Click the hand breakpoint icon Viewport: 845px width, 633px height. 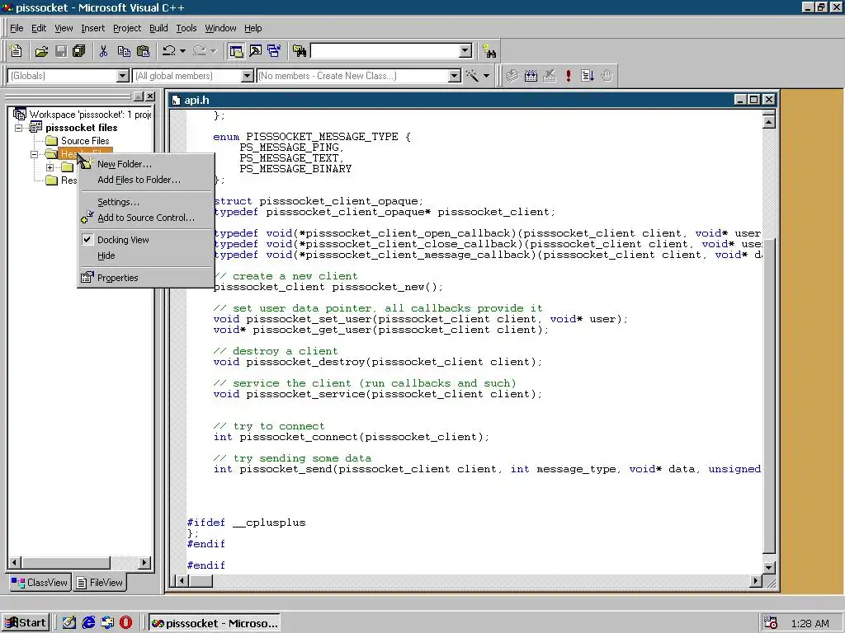point(607,76)
